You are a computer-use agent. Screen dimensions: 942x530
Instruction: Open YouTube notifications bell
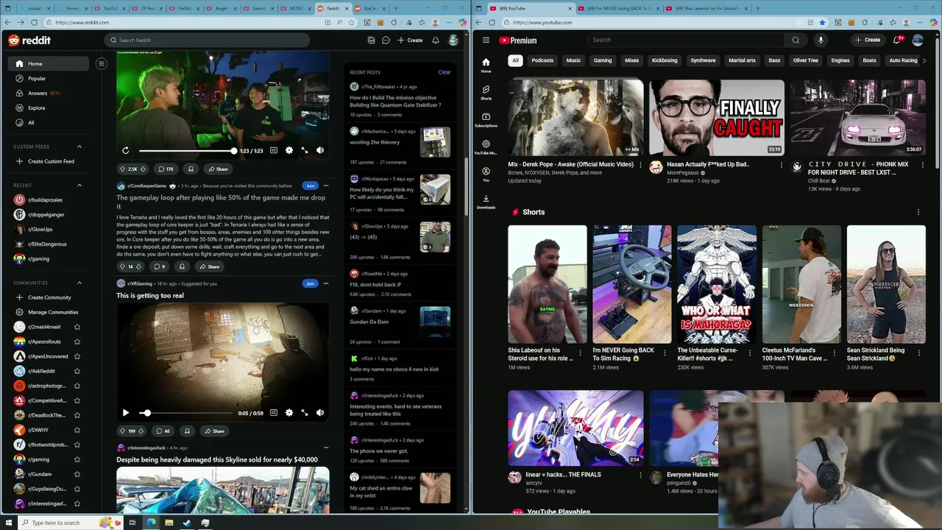pyautogui.click(x=897, y=40)
